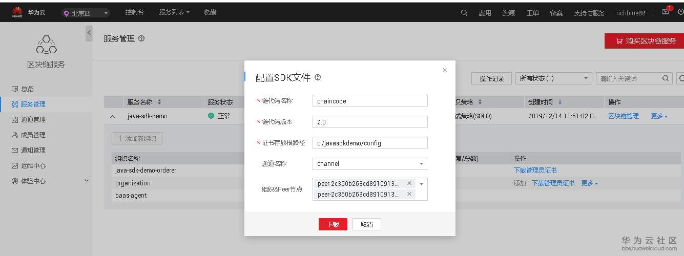Collapse the sidebar with the arrow handle
Screen dimensions: 684x256
coord(89,33)
